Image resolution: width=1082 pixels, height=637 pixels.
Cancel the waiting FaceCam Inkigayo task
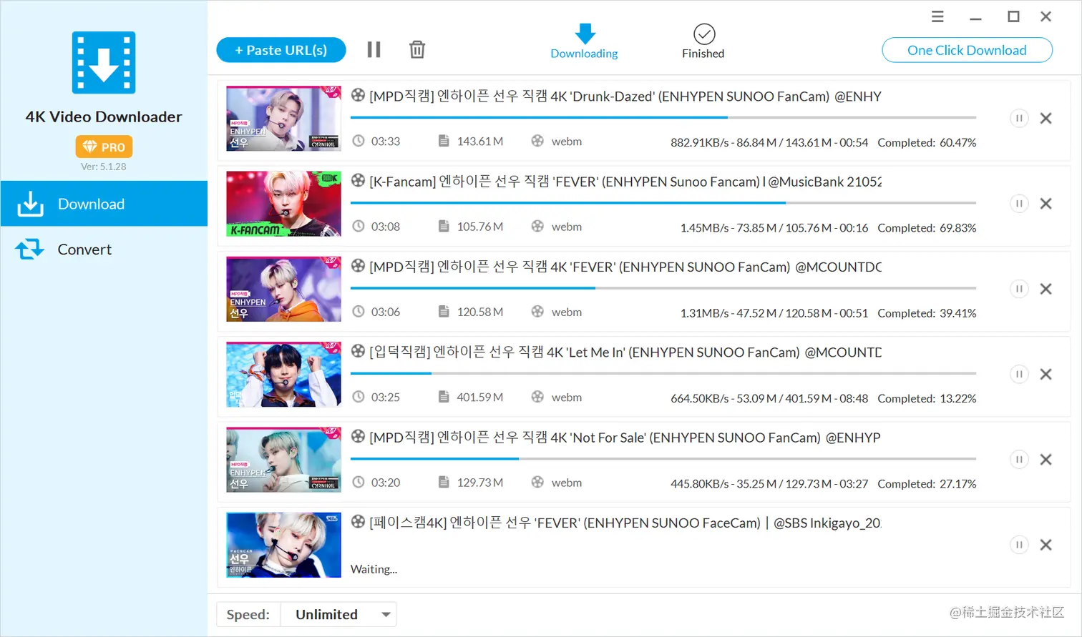(1046, 545)
